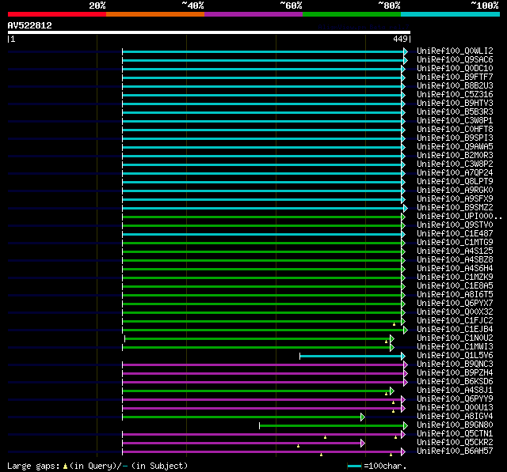
Task: Select the truncated UniRef100_UPI000.. label
Action: (x=459, y=217)
